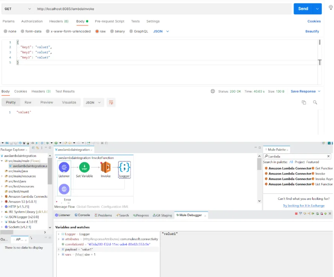Filter palette search by Project

pos(300,162)
